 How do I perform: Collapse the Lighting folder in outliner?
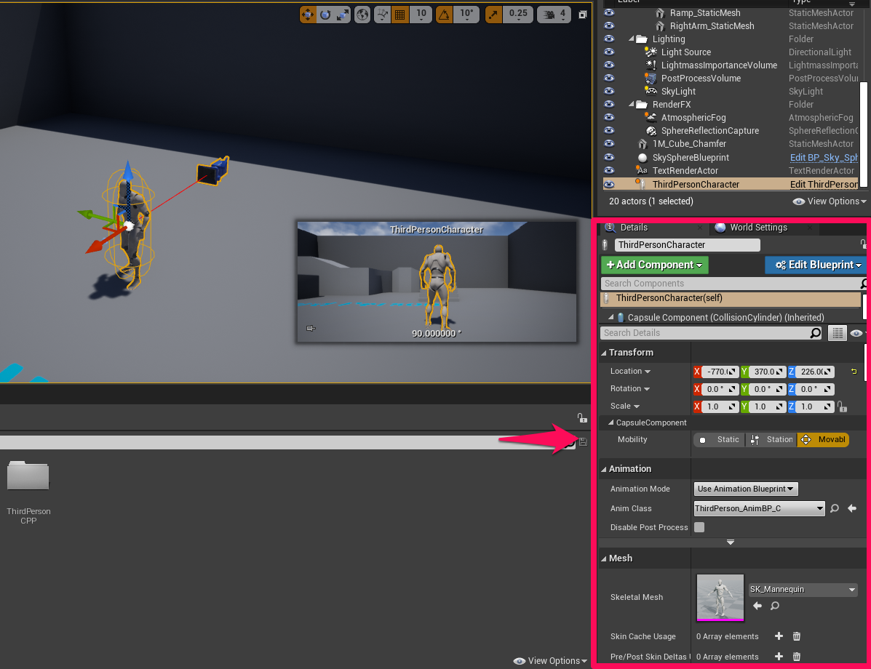pyautogui.click(x=631, y=39)
